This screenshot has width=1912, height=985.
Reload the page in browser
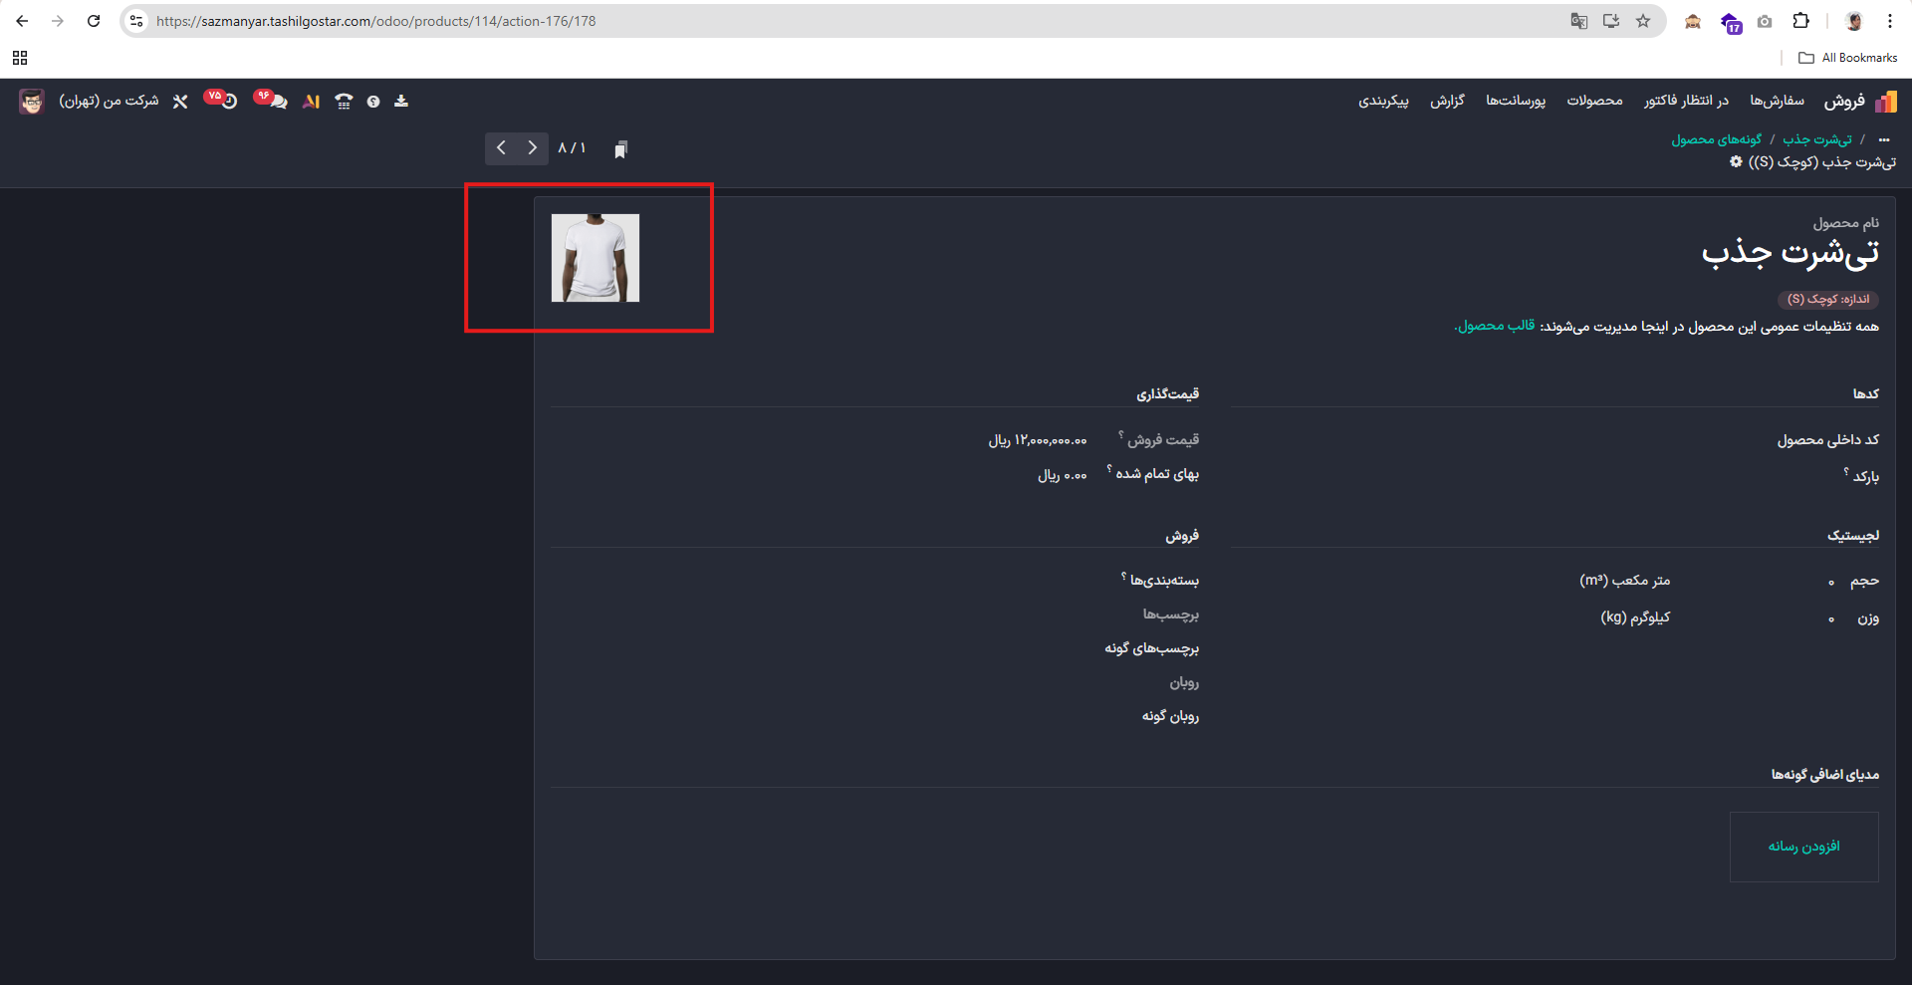point(94,21)
